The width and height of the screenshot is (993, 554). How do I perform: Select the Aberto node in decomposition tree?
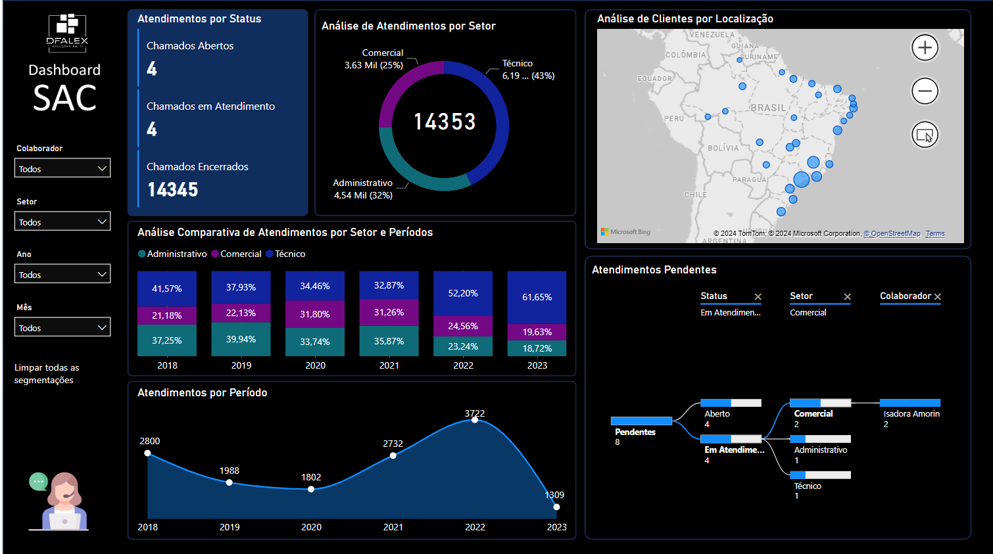click(731, 403)
